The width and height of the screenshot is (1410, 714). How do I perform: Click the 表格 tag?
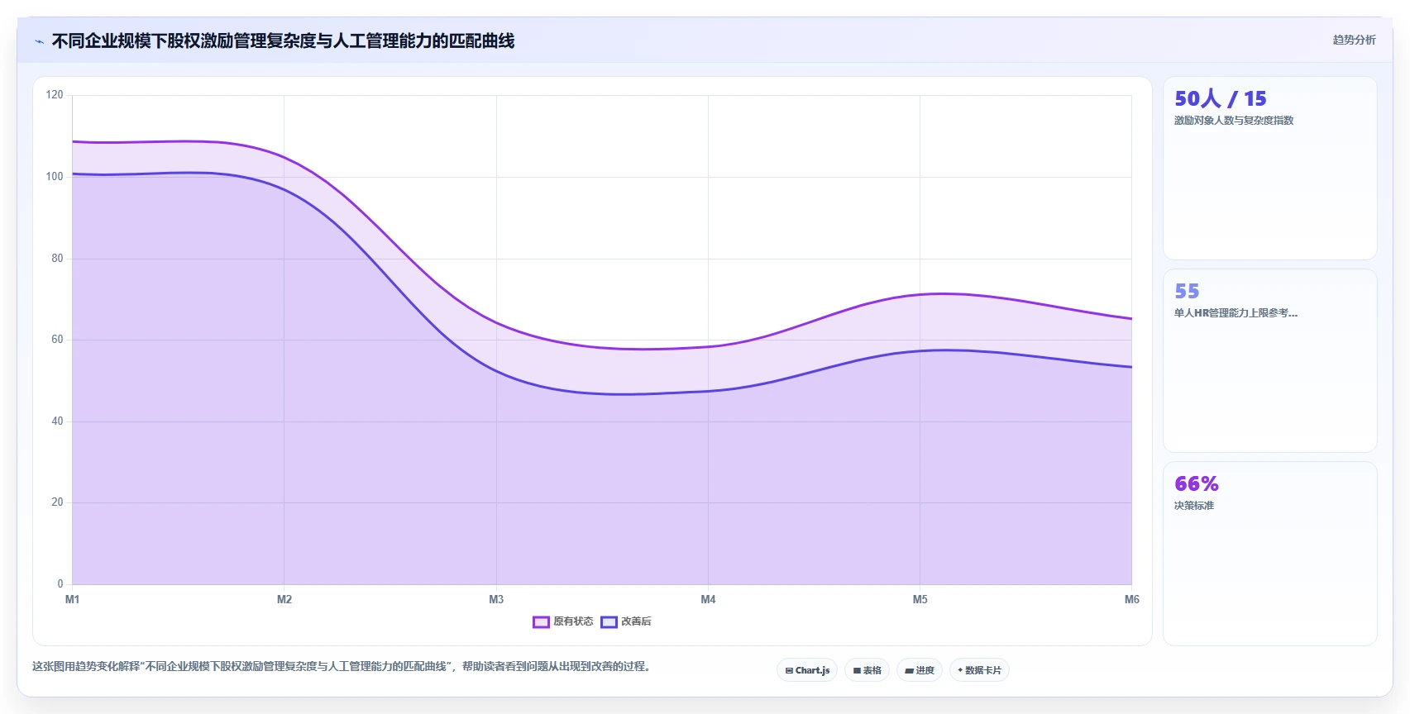point(867,670)
